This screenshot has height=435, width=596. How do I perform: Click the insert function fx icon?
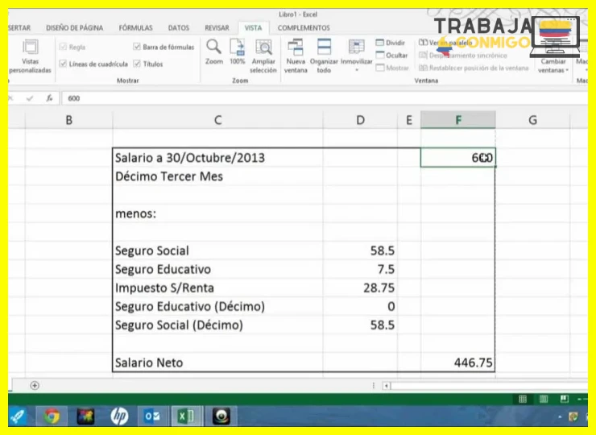(x=49, y=98)
